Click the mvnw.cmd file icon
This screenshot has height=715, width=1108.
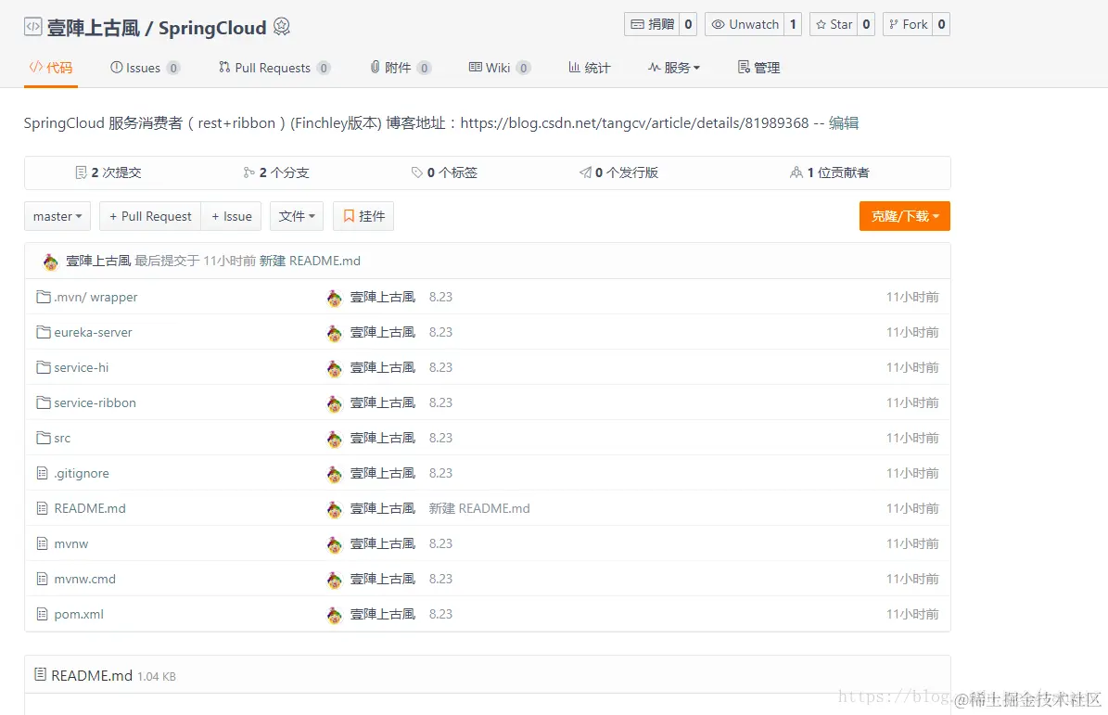coord(43,580)
